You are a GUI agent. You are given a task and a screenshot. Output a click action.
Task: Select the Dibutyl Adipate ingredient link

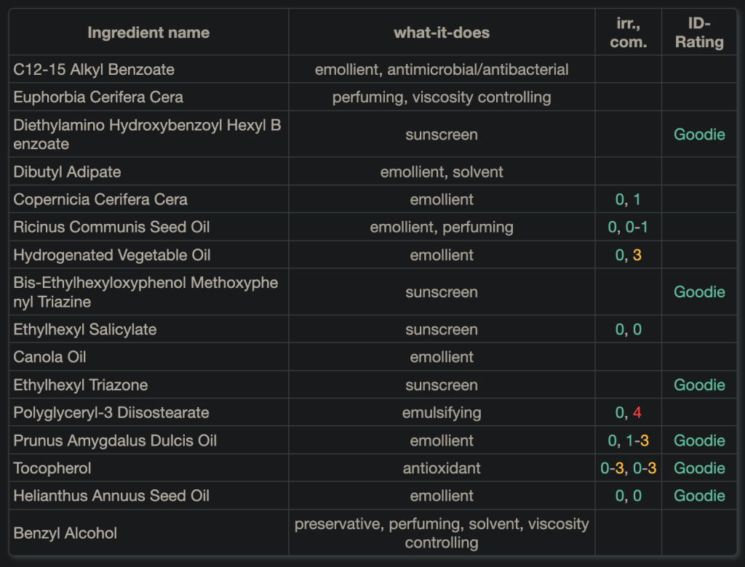click(67, 172)
